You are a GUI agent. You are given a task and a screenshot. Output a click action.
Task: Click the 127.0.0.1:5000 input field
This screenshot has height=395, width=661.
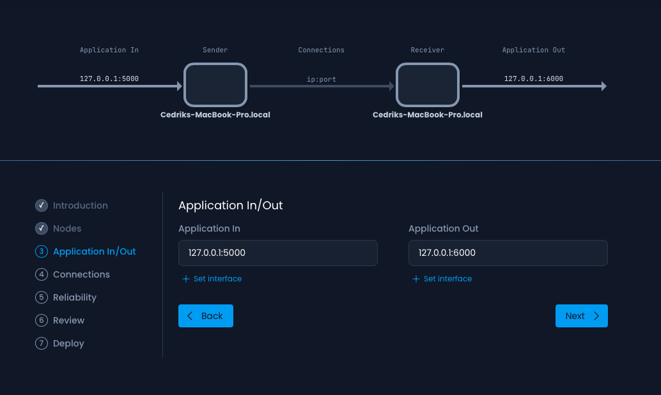pos(277,253)
